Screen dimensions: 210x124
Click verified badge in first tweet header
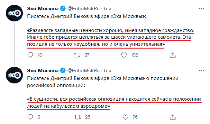[x=63, y=9]
